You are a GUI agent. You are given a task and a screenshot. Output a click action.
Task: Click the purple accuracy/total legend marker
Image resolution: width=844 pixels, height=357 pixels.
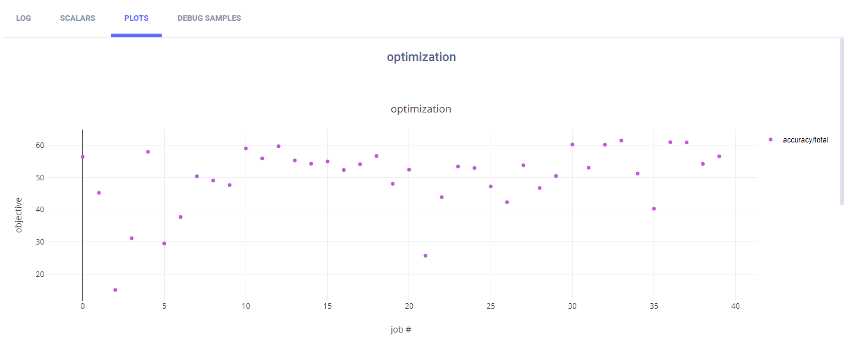(x=771, y=140)
